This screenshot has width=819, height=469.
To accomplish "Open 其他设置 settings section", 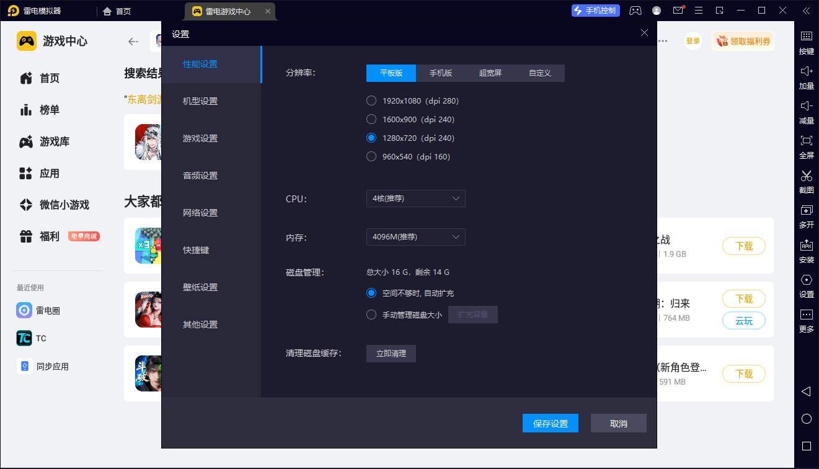I will 211,324.
